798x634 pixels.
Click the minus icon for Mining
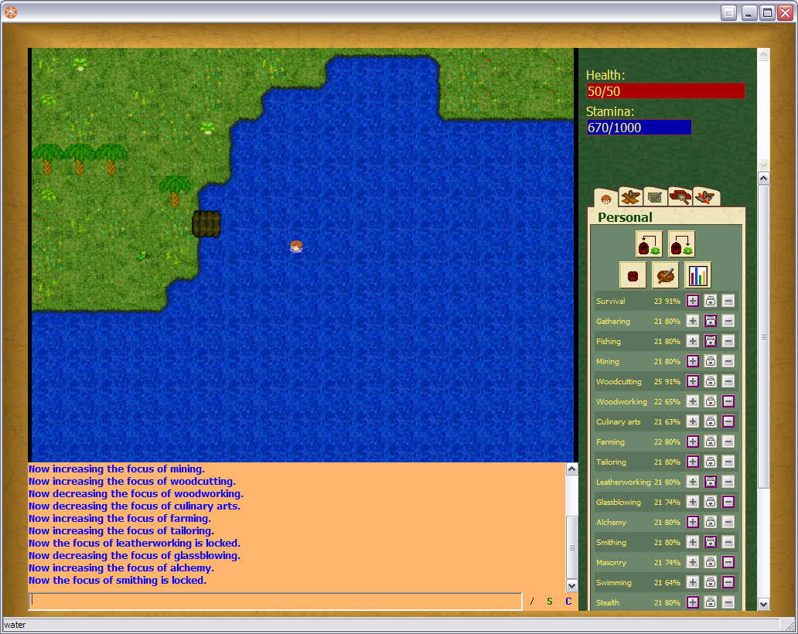click(728, 361)
